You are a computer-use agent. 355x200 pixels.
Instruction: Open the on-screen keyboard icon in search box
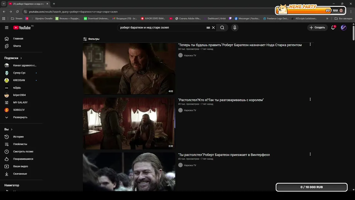coord(208,27)
